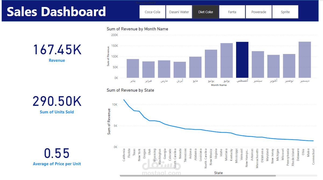Click the 167.45K Revenue card
The height and width of the screenshot is (180, 323).
pos(57,53)
